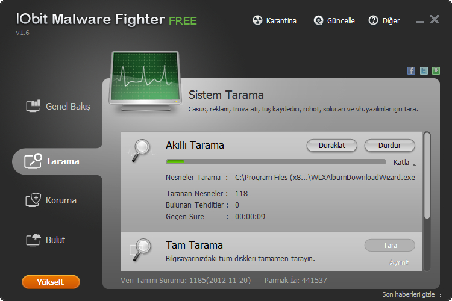
Task: Switch to the Genel Bakış tab
Action: (x=58, y=107)
